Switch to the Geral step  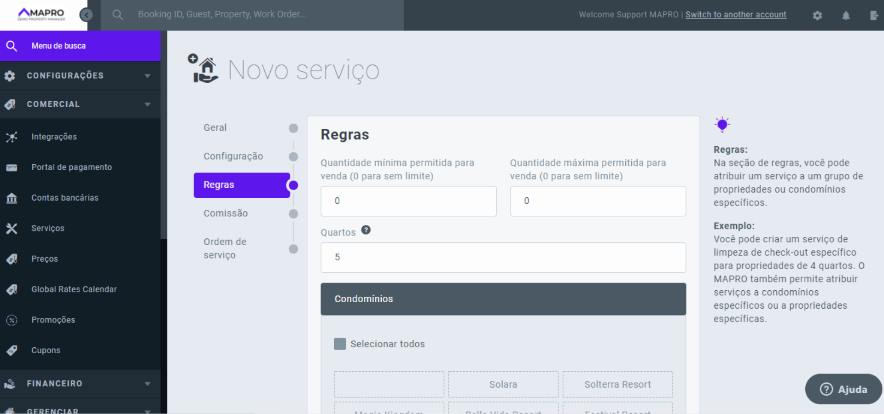pos(215,128)
